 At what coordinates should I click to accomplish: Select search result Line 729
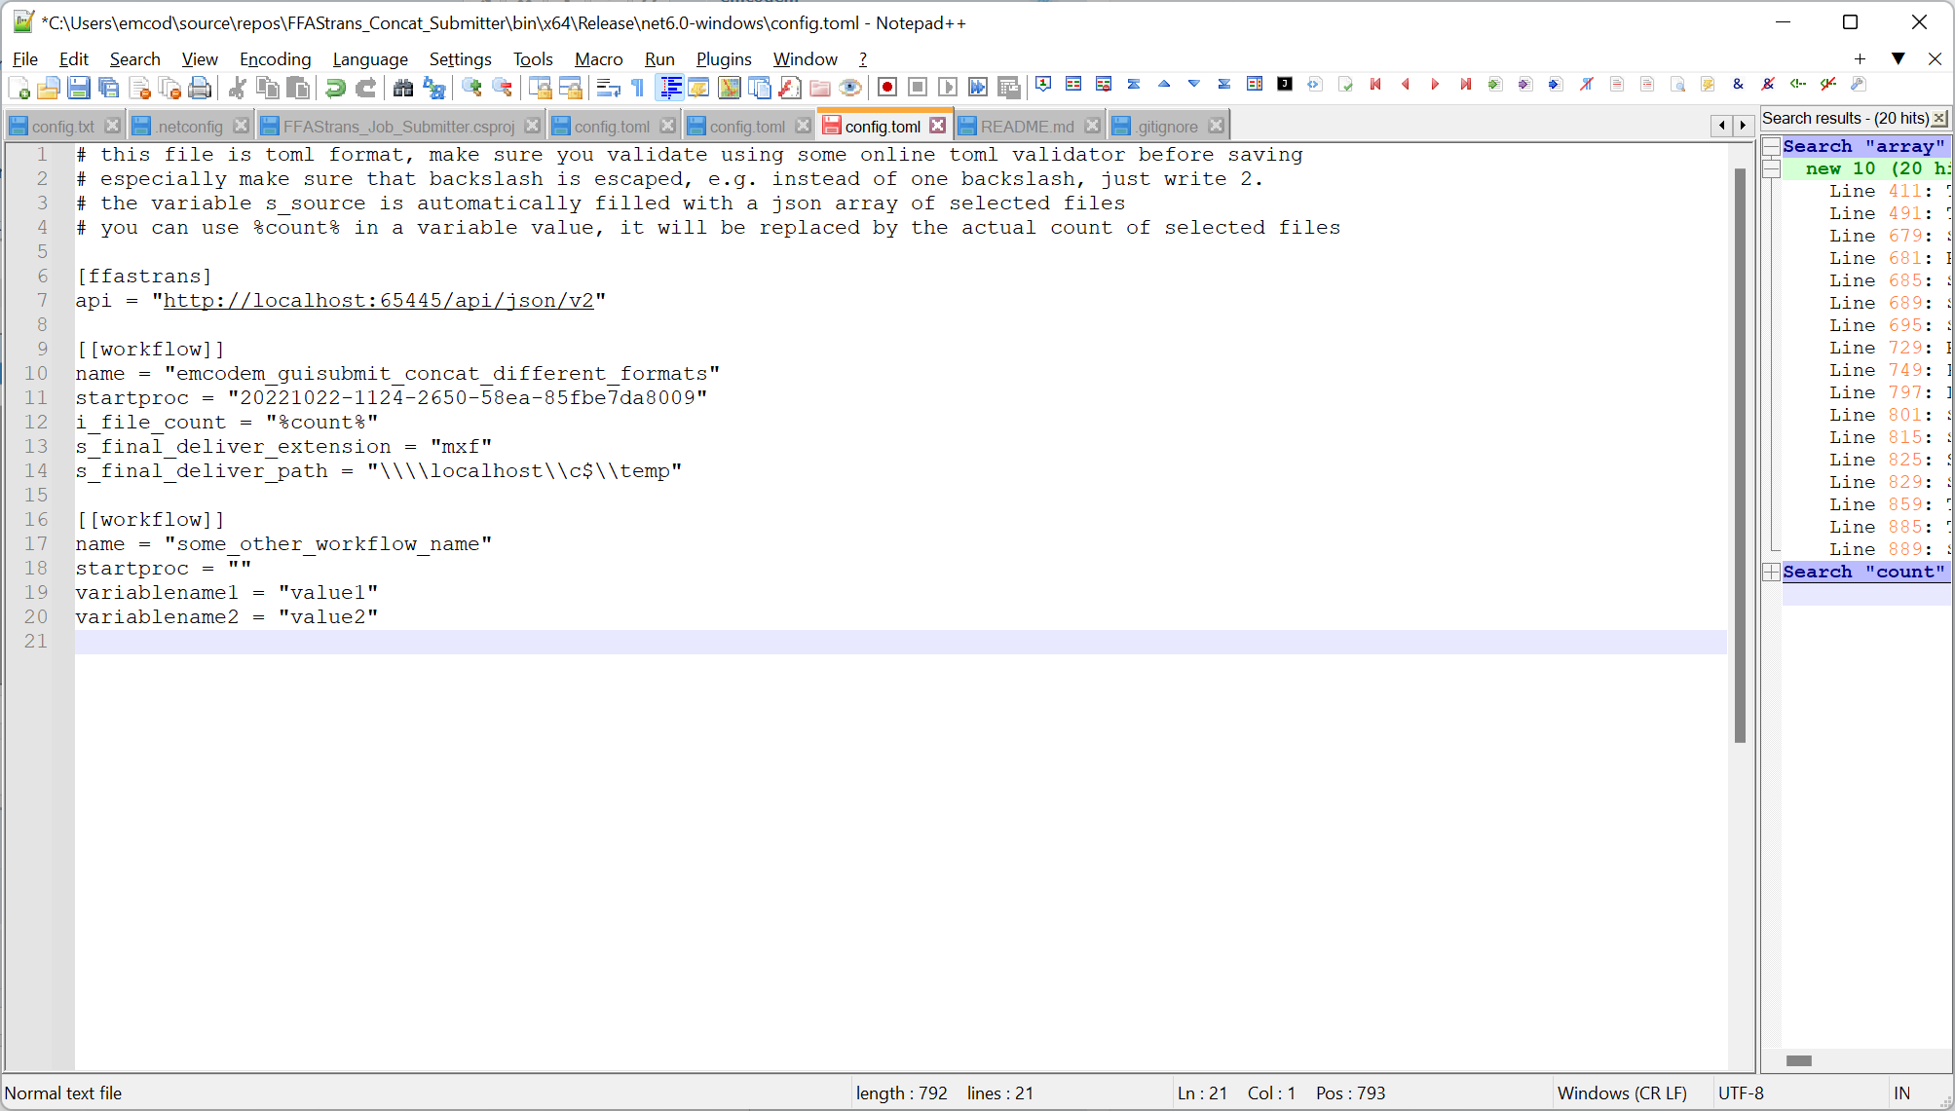point(1888,349)
